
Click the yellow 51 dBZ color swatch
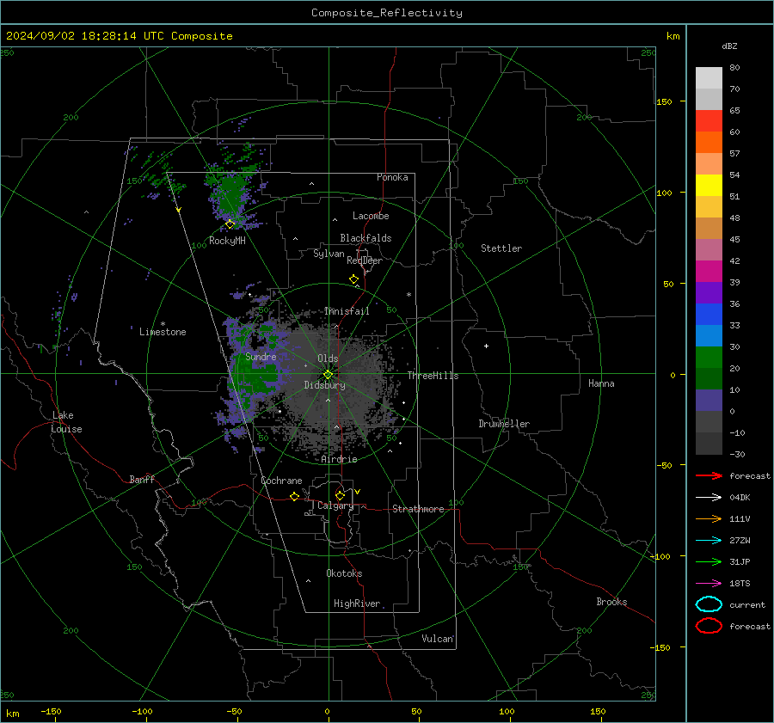coord(709,185)
